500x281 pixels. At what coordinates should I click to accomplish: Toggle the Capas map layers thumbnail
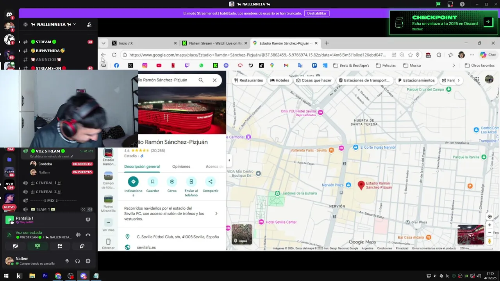pos(242,234)
